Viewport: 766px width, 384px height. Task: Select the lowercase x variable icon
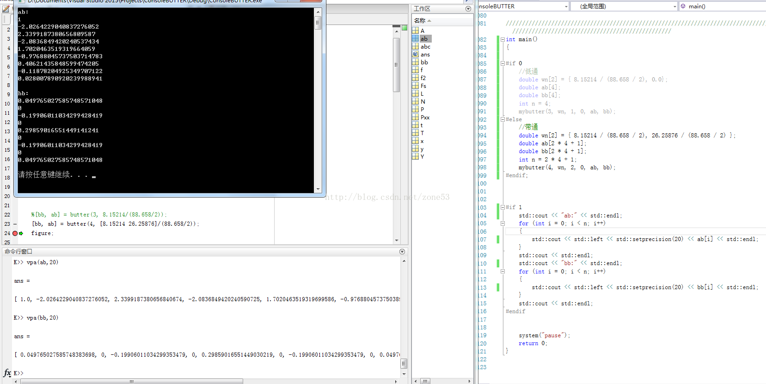416,141
